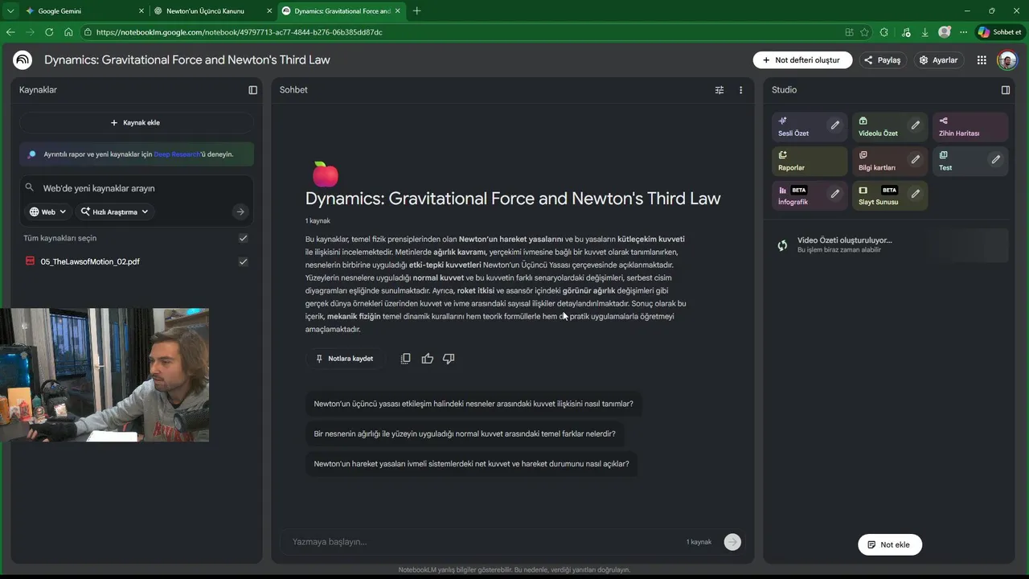Open Ayarlar settings button
This screenshot has width=1029, height=579.
click(x=938, y=60)
